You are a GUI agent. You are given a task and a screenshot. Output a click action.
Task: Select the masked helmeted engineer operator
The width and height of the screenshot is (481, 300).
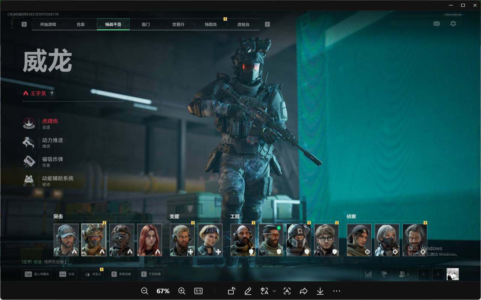coord(299,240)
